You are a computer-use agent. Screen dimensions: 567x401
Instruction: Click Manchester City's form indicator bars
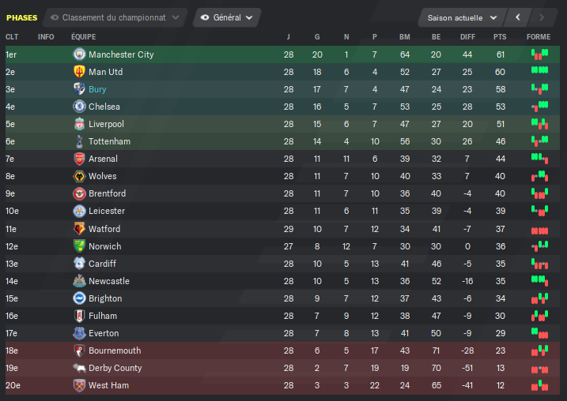point(539,54)
